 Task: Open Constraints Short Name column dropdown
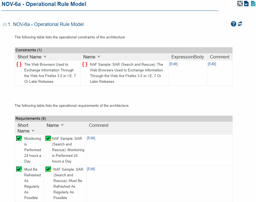(45, 57)
